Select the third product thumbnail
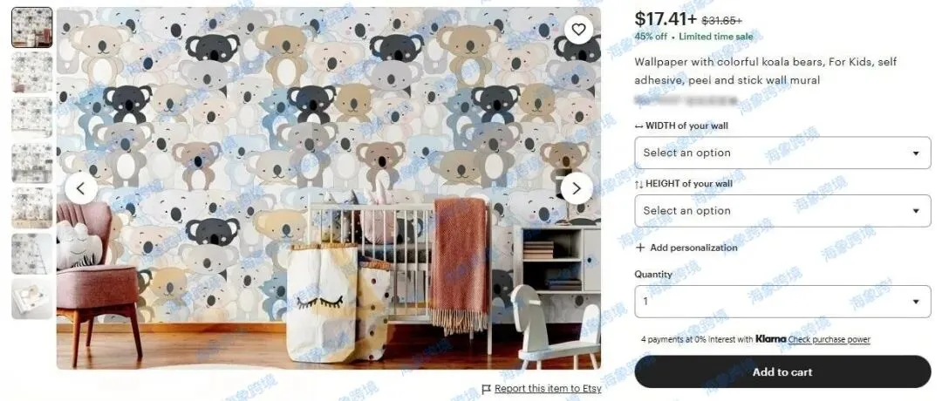The height and width of the screenshot is (401, 942). (32, 118)
